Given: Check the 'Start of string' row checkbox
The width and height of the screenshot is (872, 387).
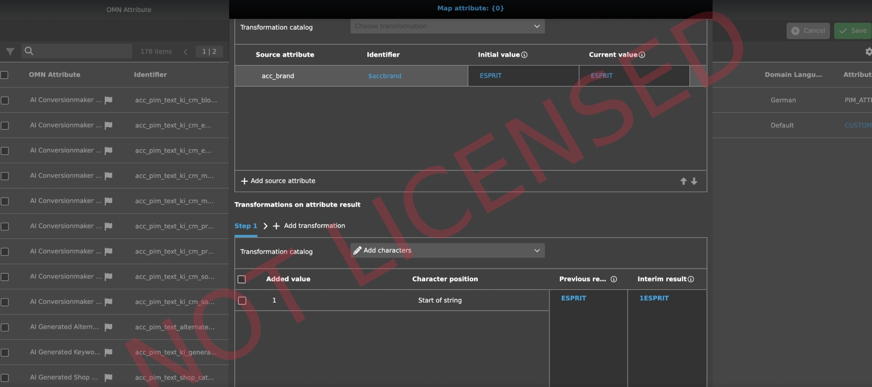Looking at the screenshot, I should click(x=242, y=301).
